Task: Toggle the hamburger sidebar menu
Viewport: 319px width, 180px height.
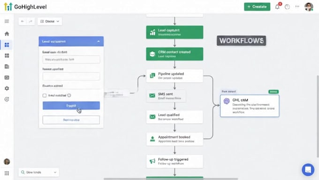Action: coord(7,21)
